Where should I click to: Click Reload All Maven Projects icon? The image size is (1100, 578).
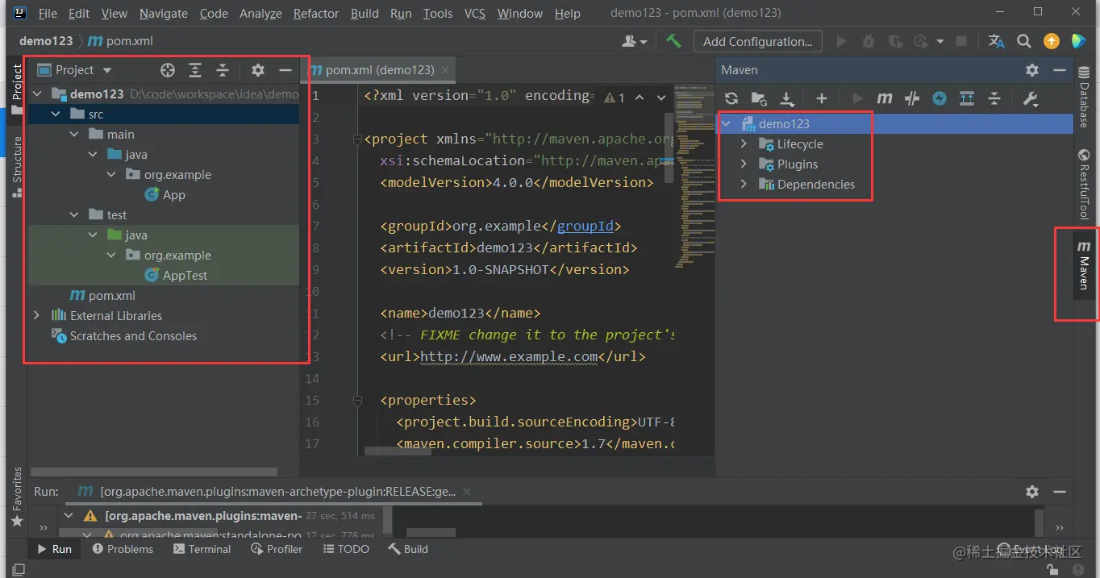pos(731,98)
